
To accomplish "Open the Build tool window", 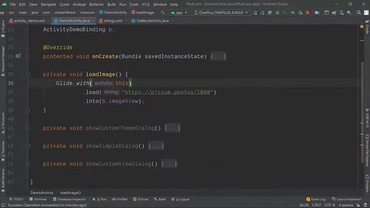I will [160, 199].
